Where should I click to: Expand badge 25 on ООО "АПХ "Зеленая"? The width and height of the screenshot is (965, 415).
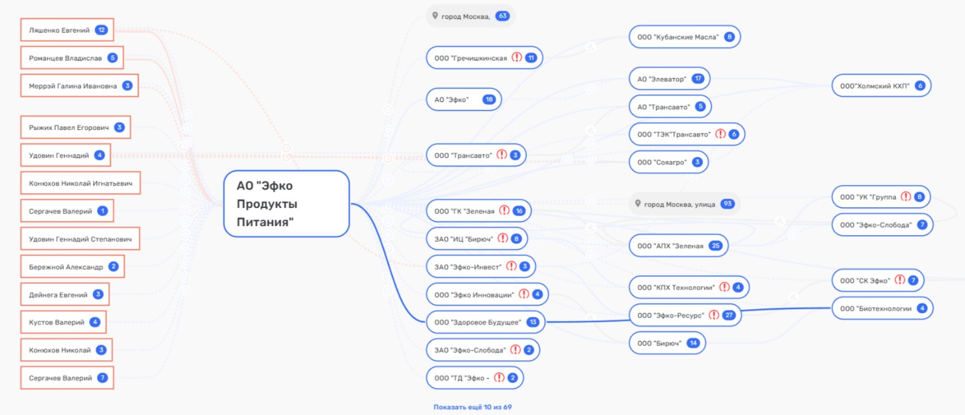click(716, 245)
